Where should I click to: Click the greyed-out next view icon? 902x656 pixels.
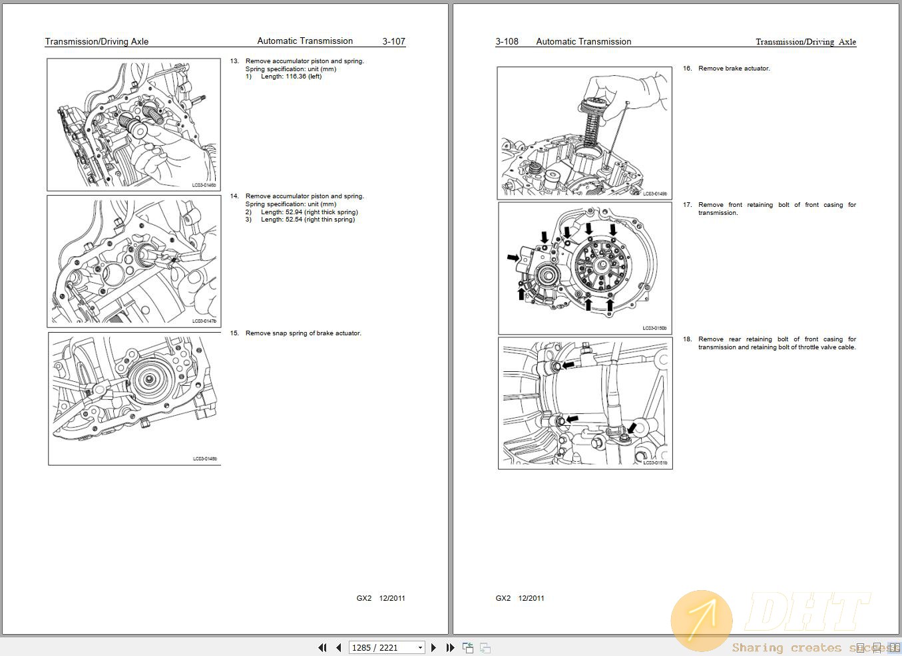coord(485,647)
